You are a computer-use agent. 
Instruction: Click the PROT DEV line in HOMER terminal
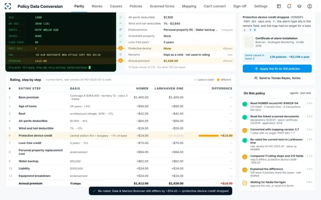tap(61, 49)
